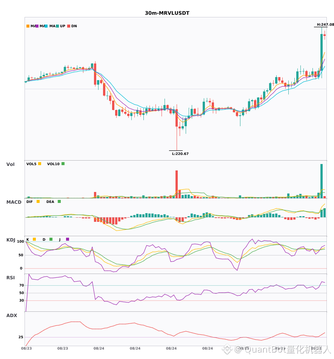The height and width of the screenshot is (359, 334).
Task: Select the ADX panel label
Action: pos(12,316)
